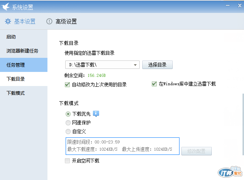The height and width of the screenshot is (180, 244).
Task: Click the info icon next to 下载优先
Action: (96, 114)
